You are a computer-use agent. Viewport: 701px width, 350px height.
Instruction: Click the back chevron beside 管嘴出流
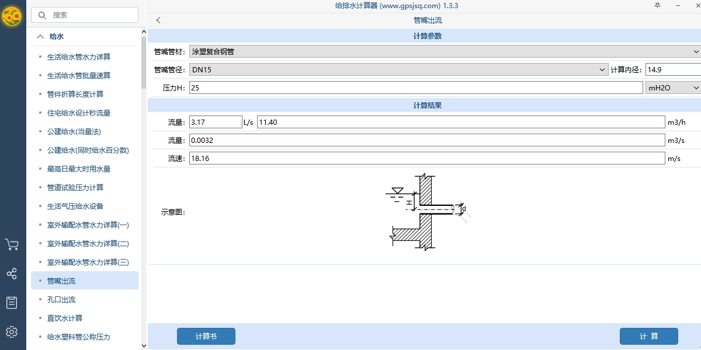pos(158,19)
